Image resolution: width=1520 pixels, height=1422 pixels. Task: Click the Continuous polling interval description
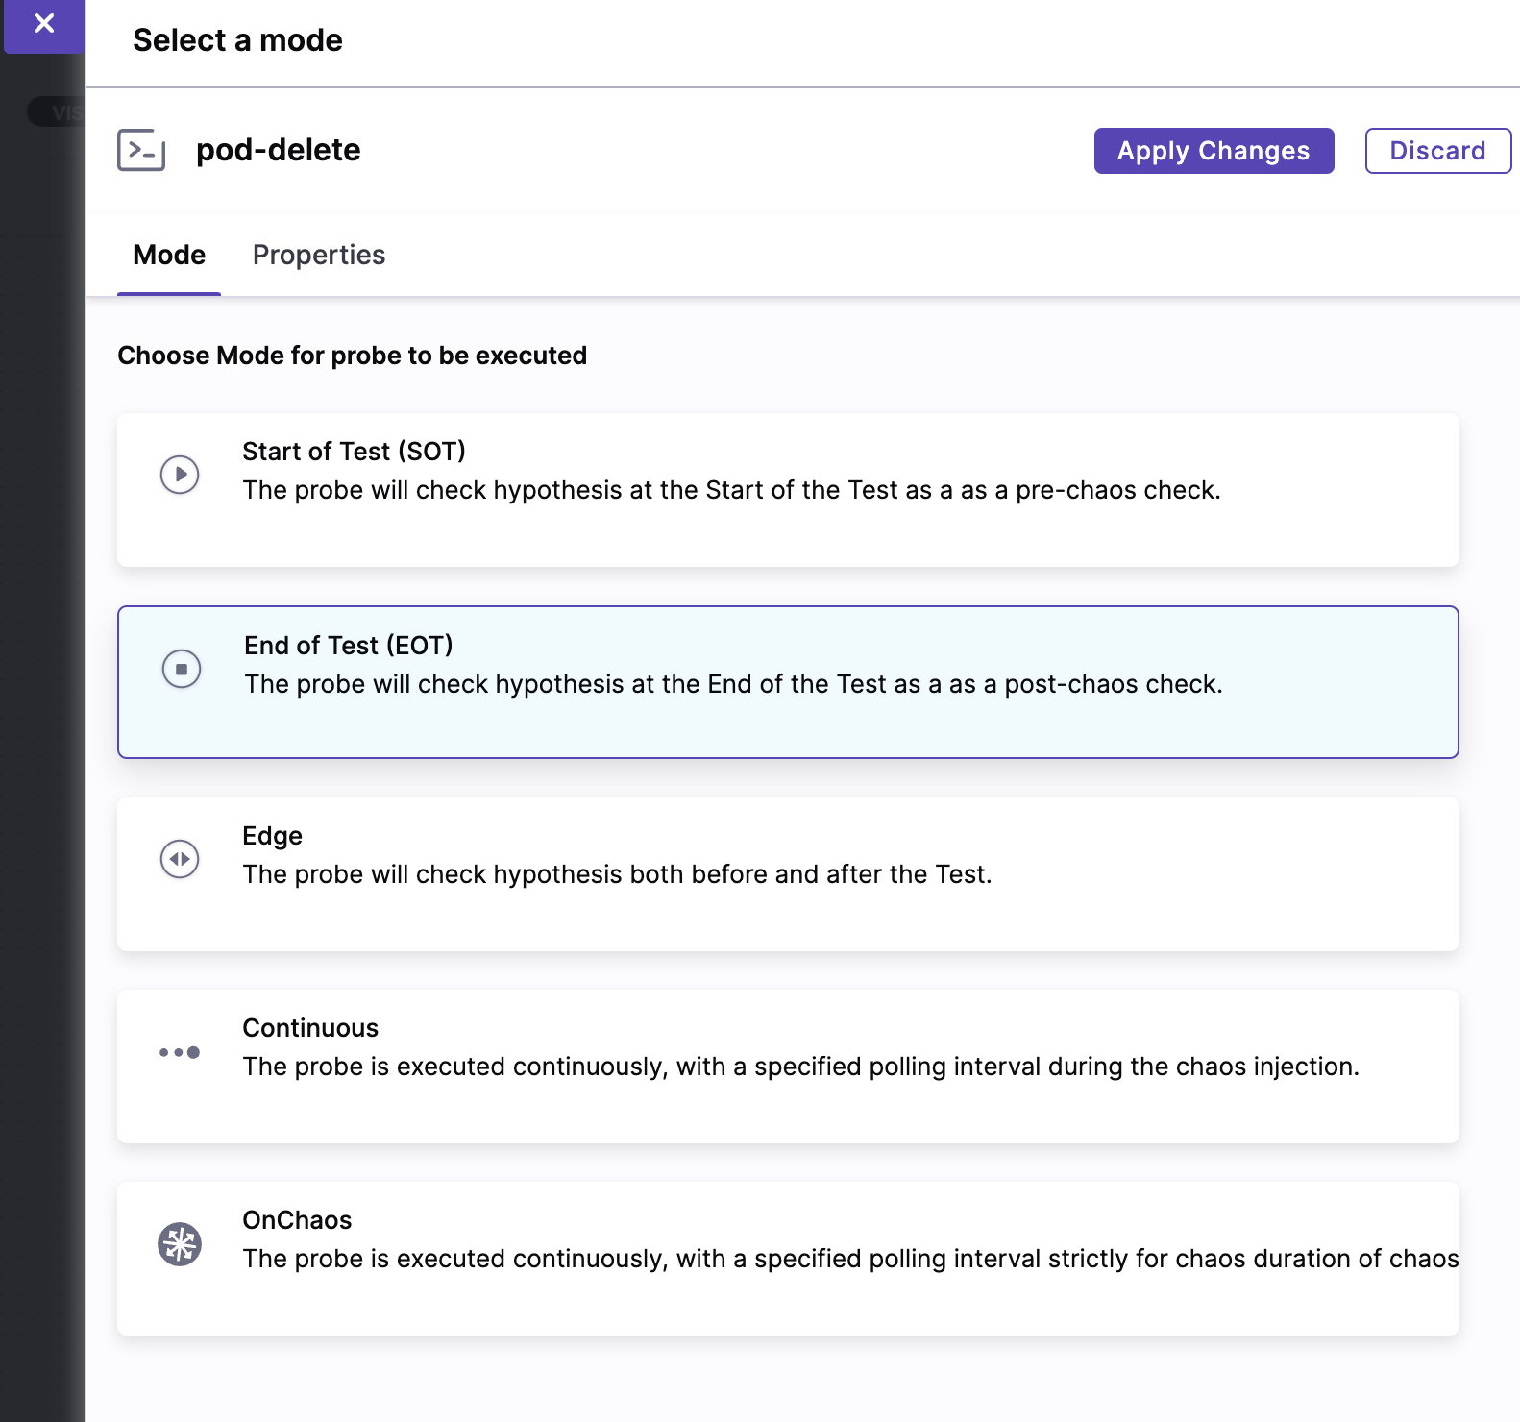click(x=800, y=1066)
